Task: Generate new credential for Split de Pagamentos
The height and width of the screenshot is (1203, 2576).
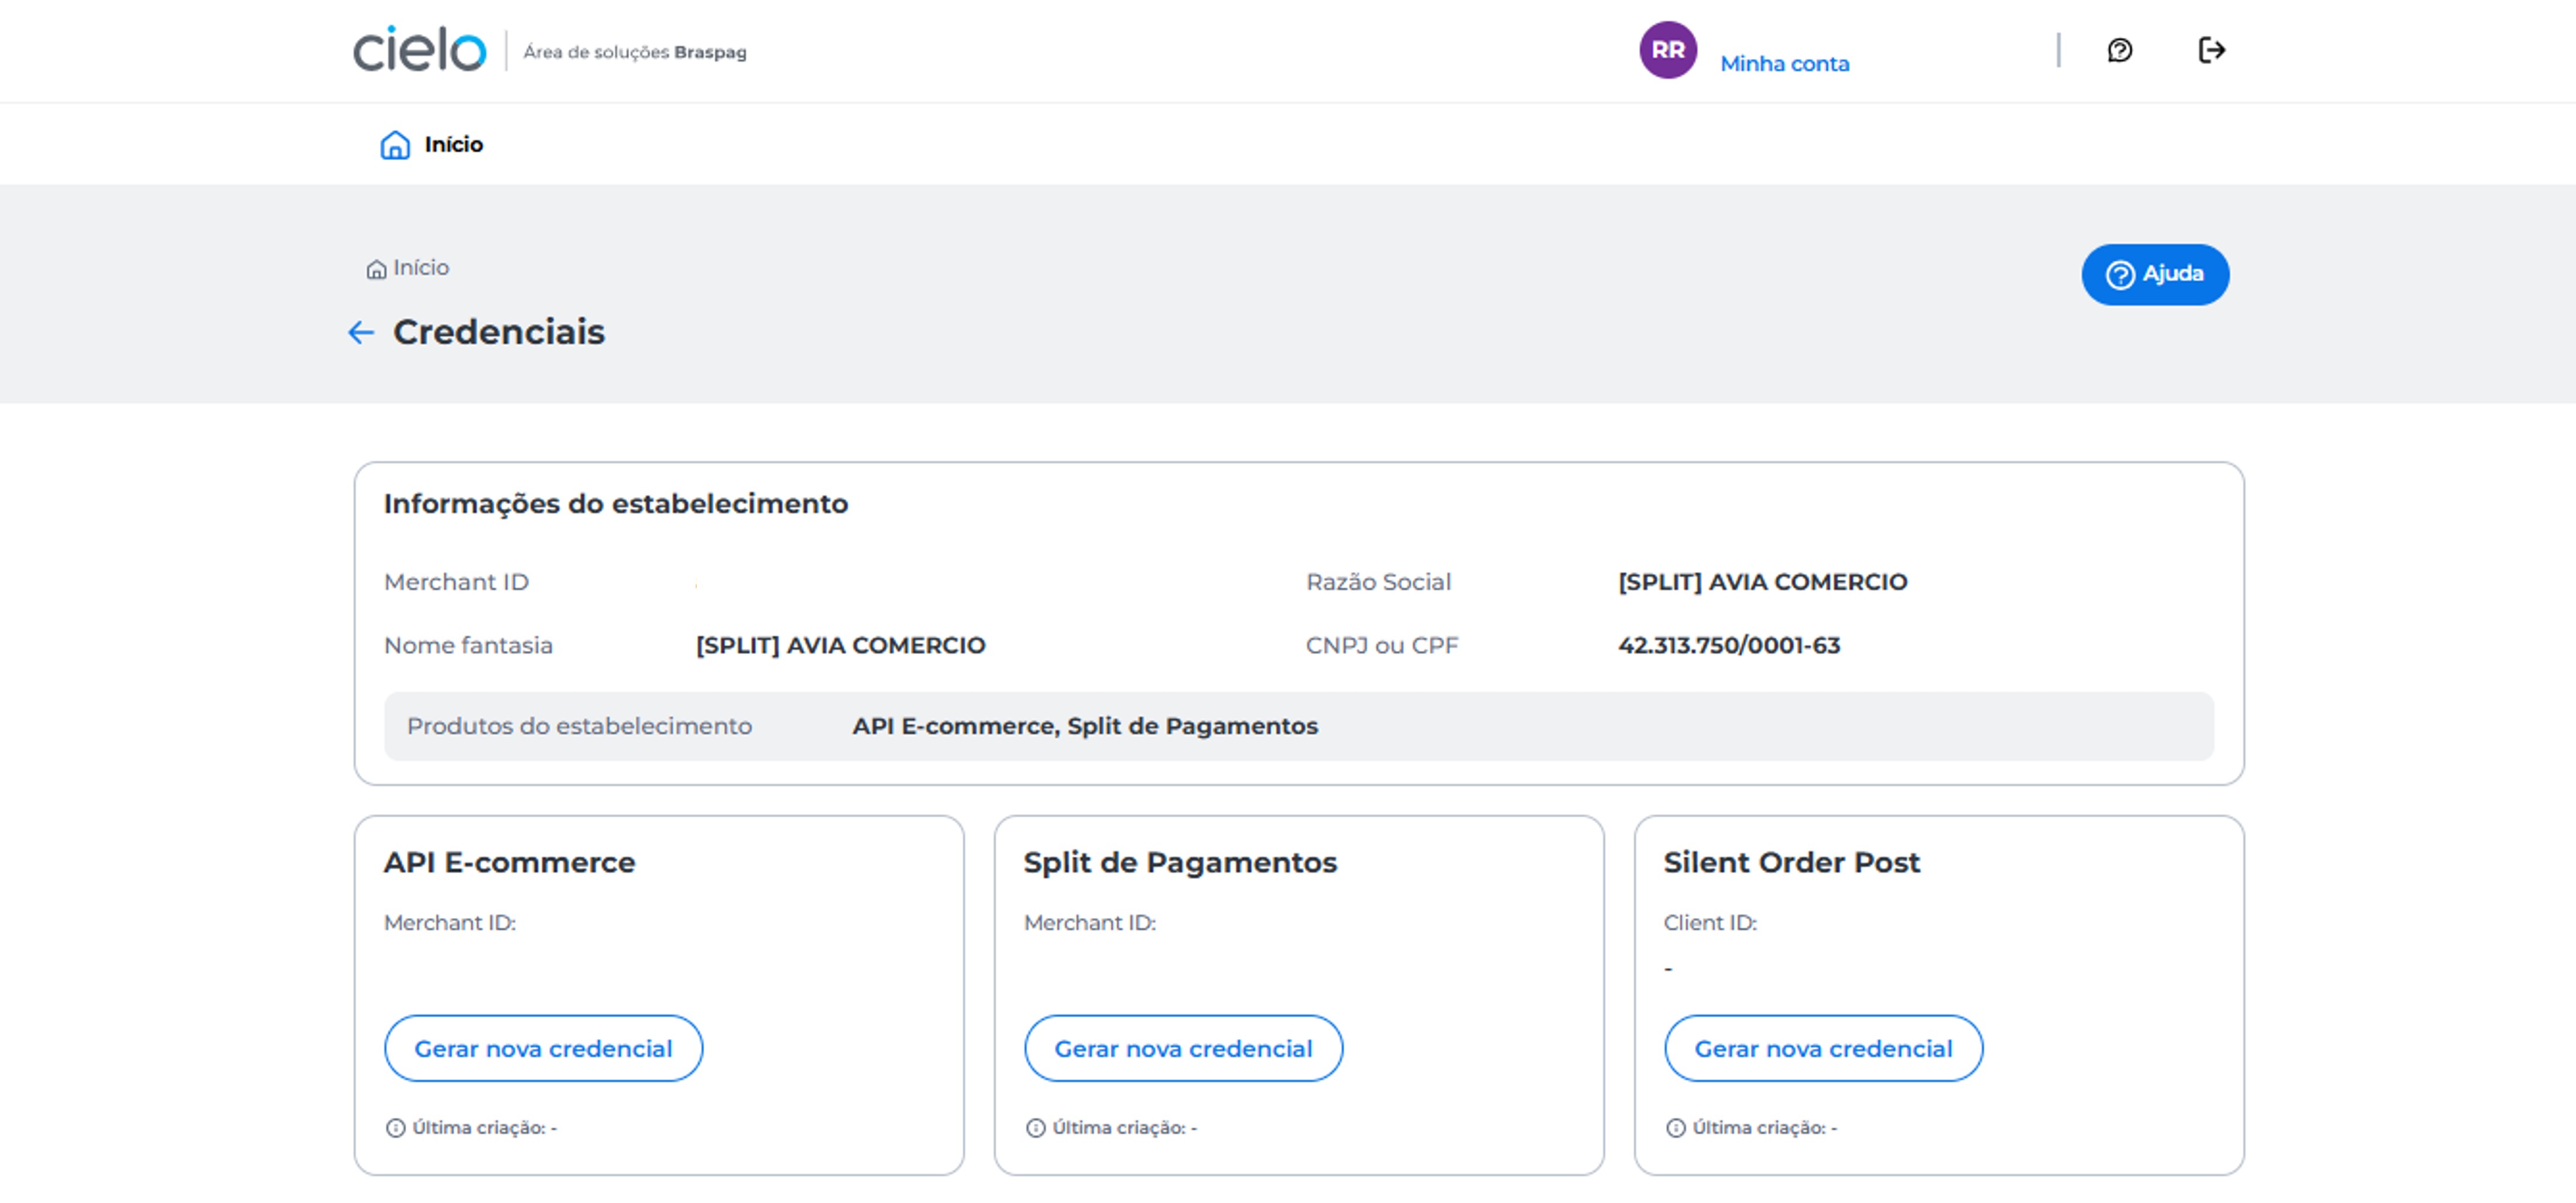Action: point(1183,1048)
